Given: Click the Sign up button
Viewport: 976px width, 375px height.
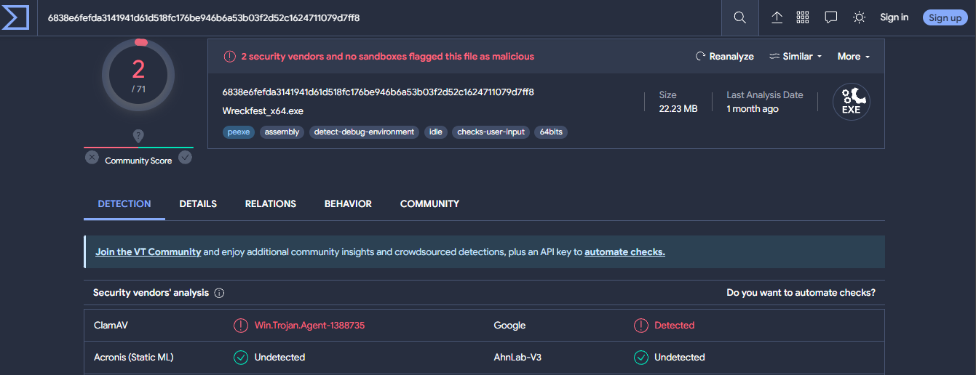Looking at the screenshot, I should coord(945,17).
